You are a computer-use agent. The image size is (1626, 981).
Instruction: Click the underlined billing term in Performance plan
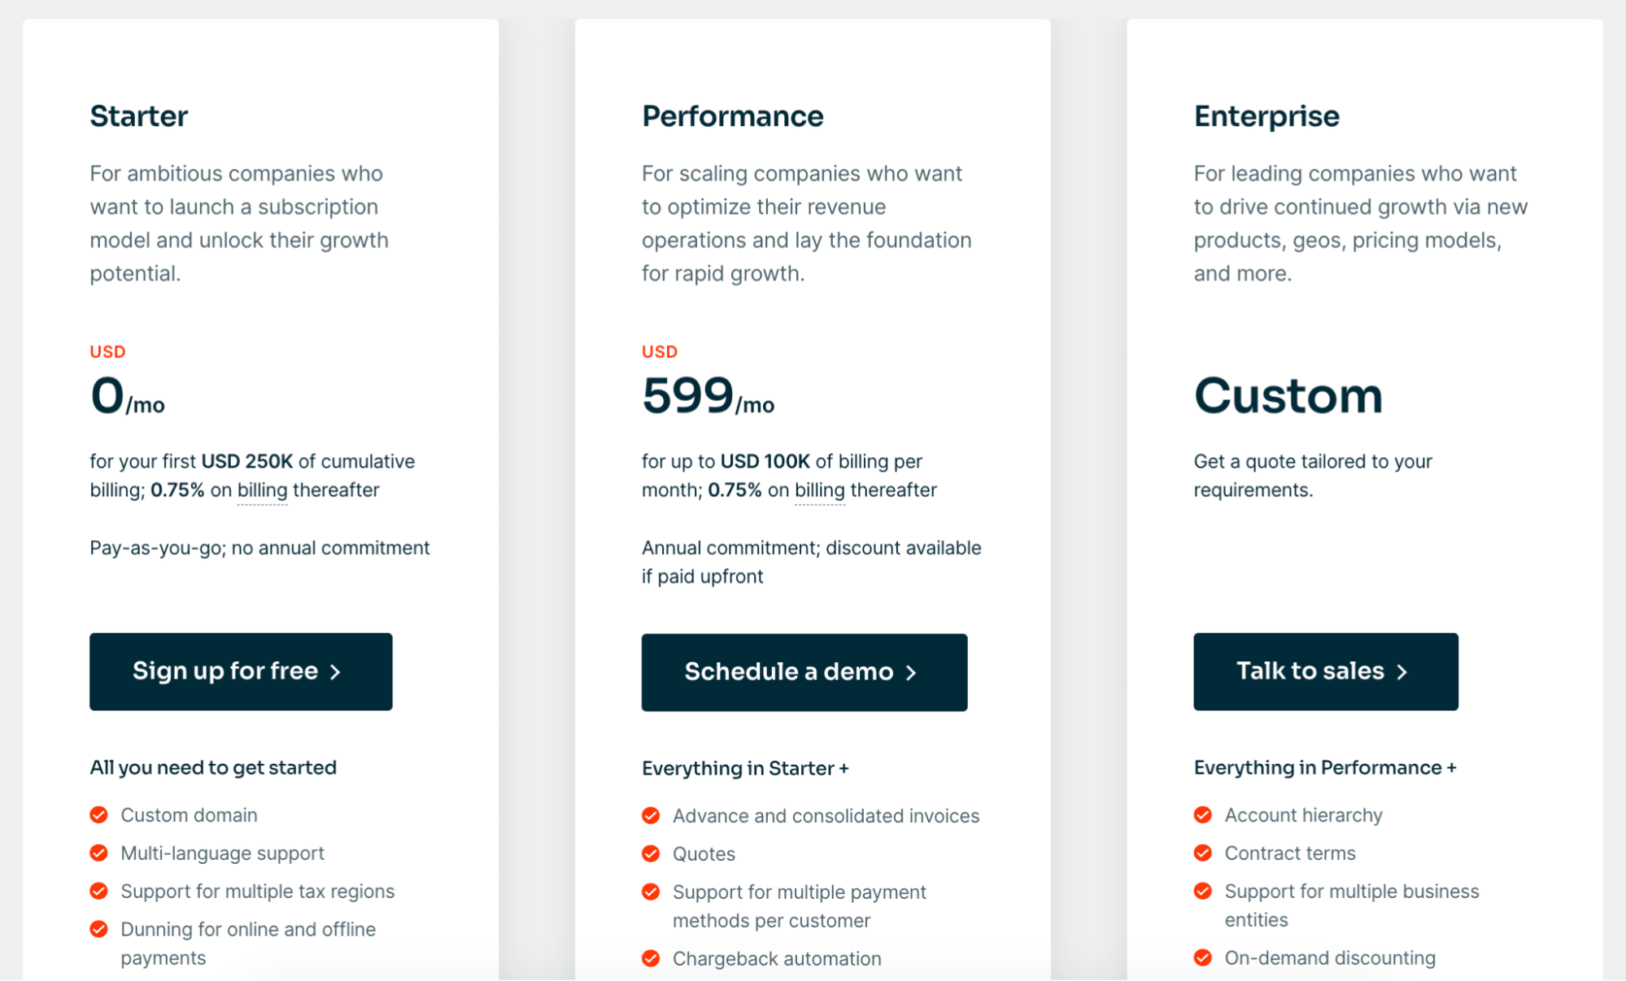pyautogui.click(x=820, y=490)
